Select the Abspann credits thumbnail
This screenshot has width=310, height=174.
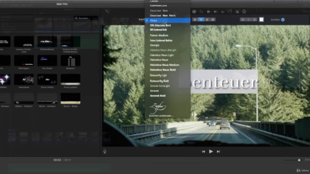point(70,60)
